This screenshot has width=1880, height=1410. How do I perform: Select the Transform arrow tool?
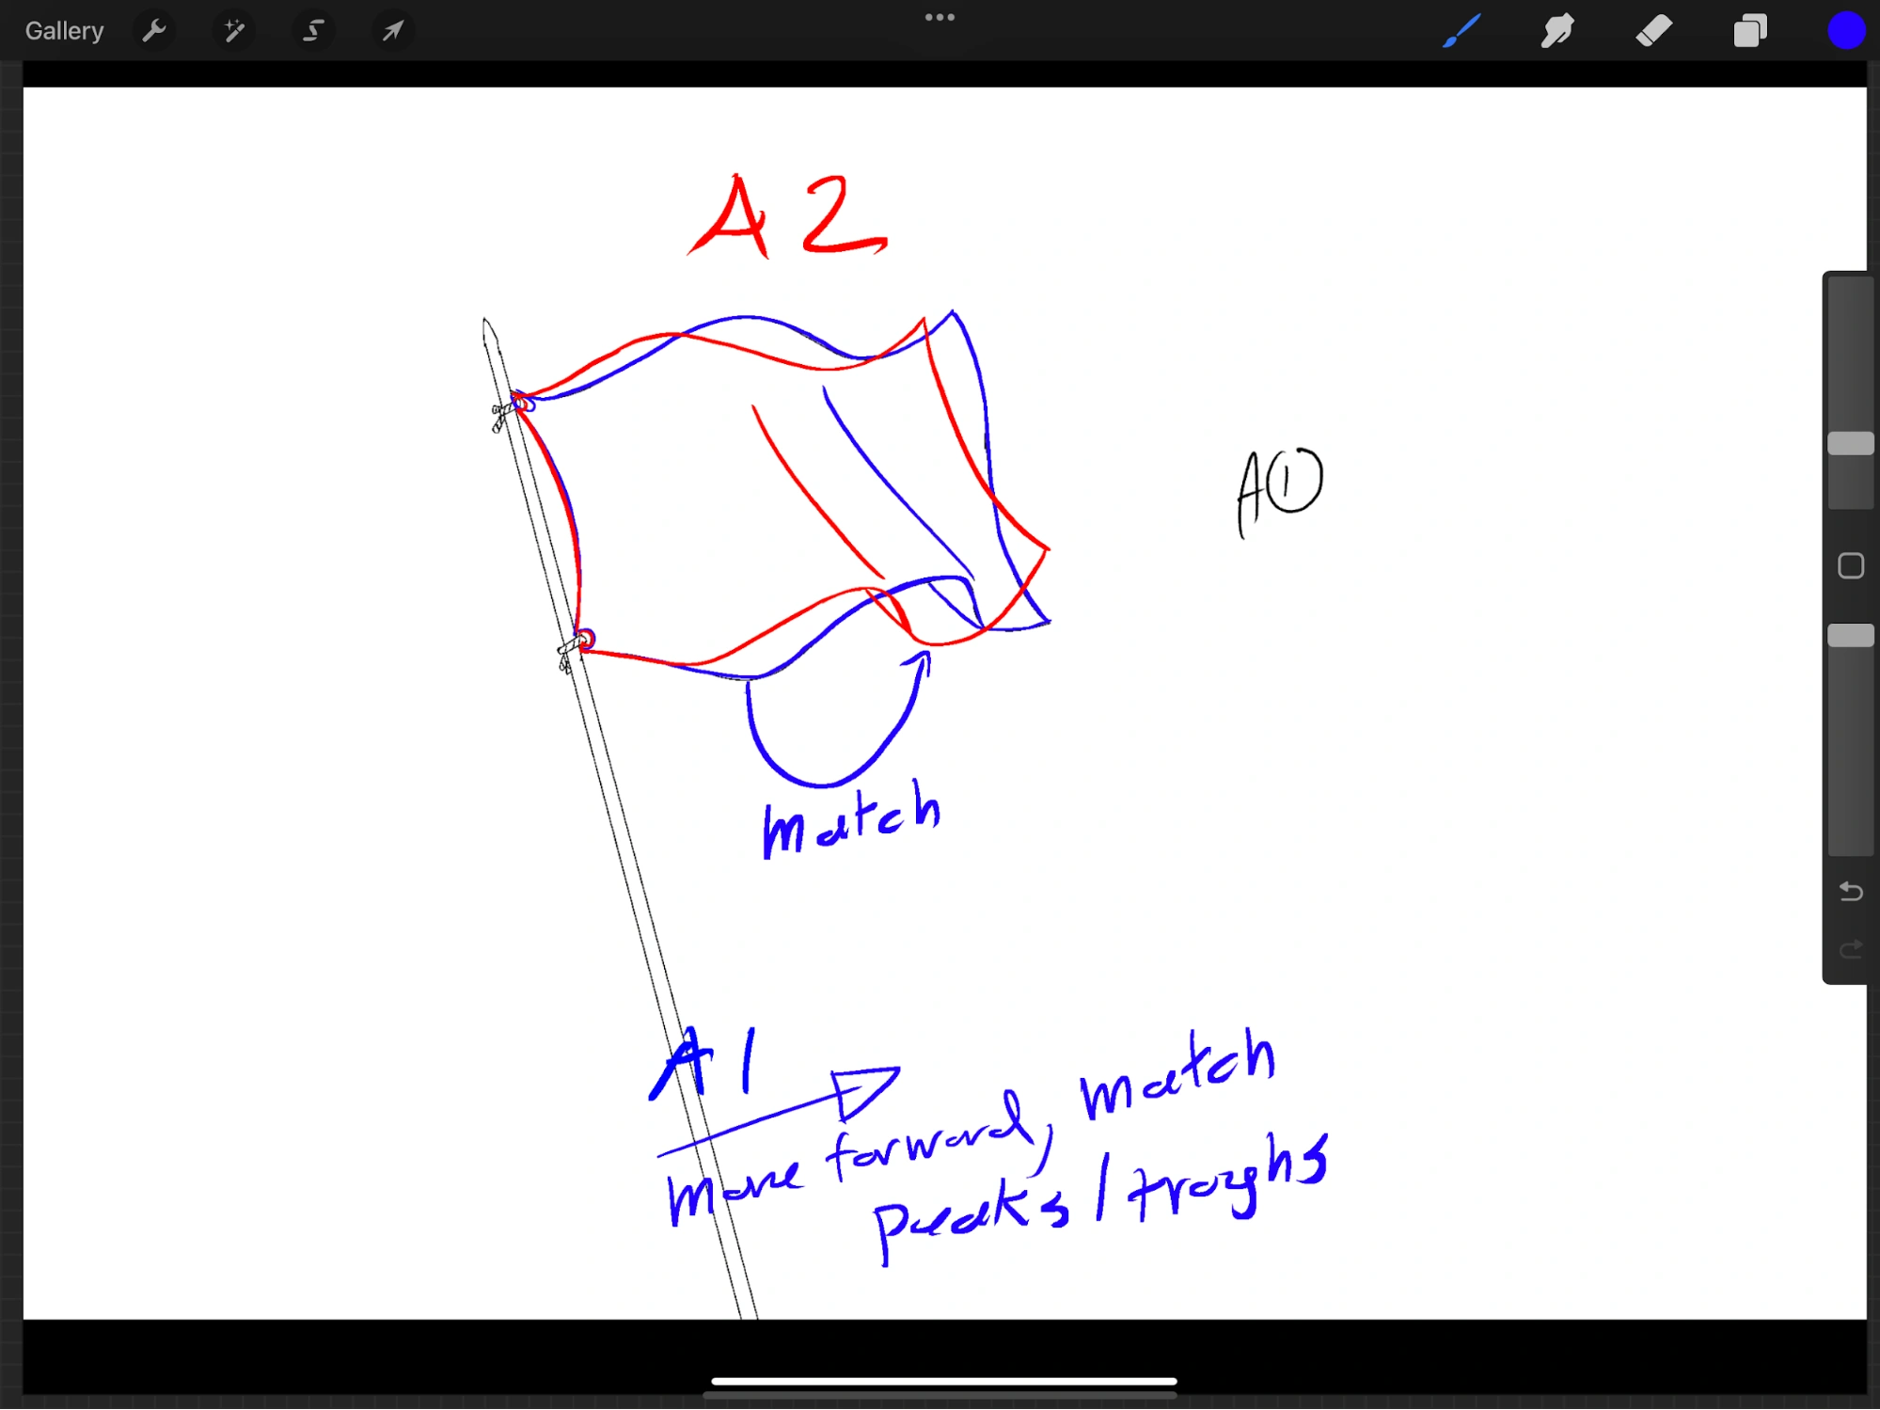click(392, 31)
